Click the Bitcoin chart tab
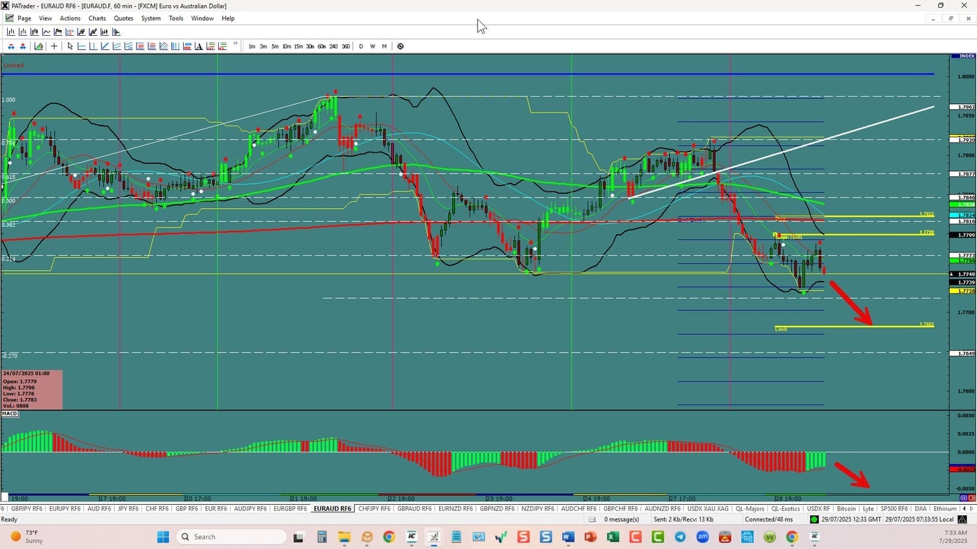977x549 pixels. click(x=846, y=509)
